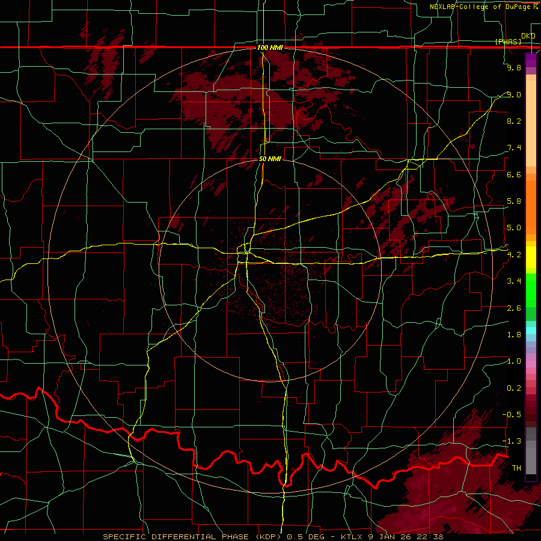Pick the bright green swatch beside 3.4

[531, 289]
